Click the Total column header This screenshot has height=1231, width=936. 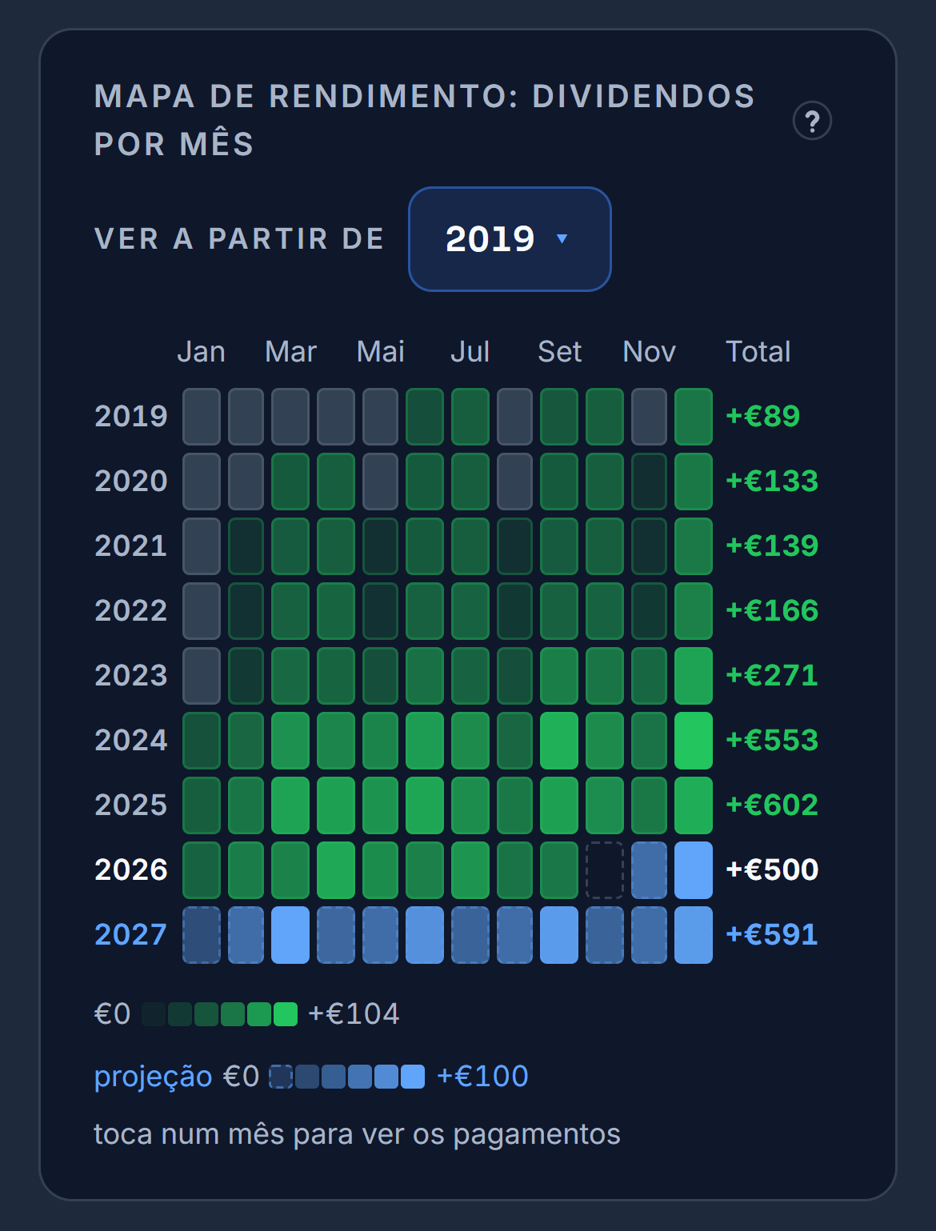[x=758, y=352]
